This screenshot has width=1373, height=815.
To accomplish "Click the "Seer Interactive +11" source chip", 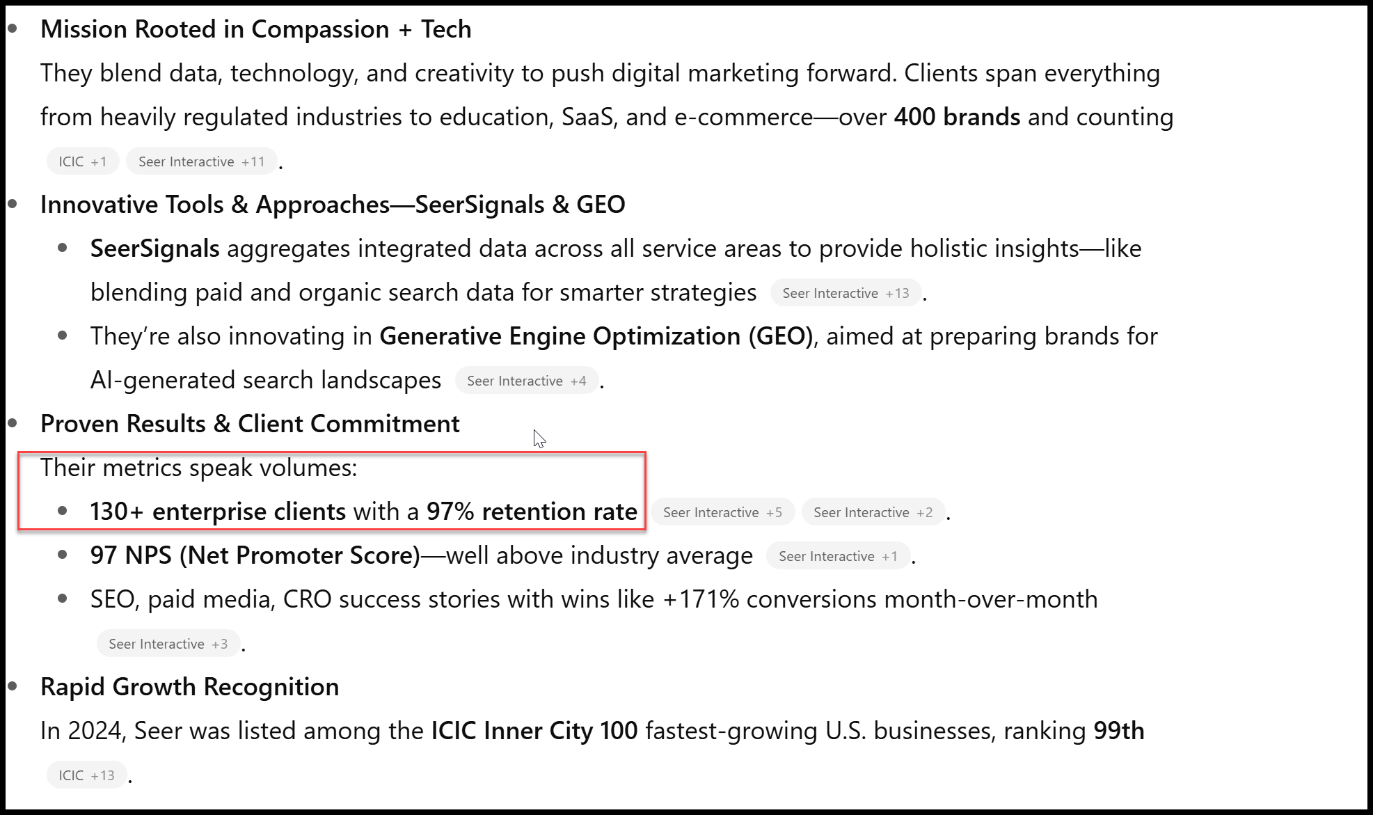I will pyautogui.click(x=201, y=161).
